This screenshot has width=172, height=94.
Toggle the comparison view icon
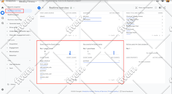(160, 8)
